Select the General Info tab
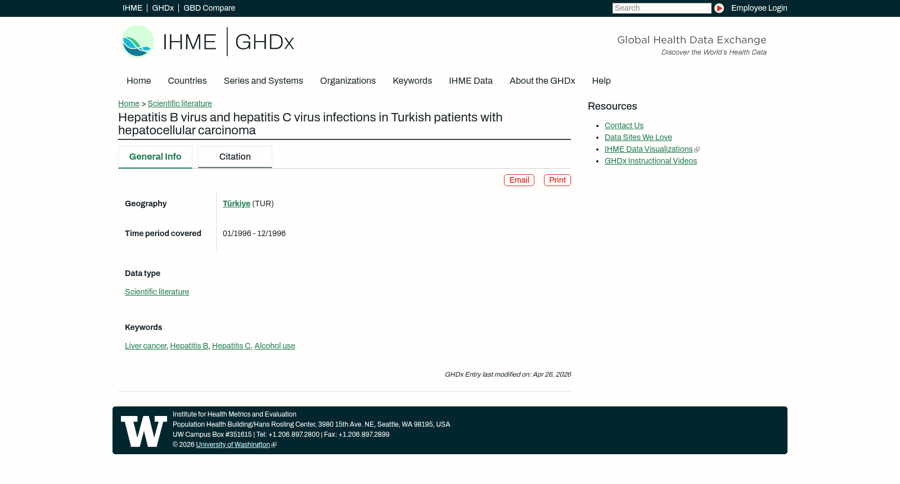This screenshot has height=484, width=900. pos(155,157)
